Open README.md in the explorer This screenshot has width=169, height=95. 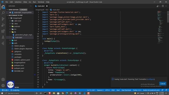[19, 71]
